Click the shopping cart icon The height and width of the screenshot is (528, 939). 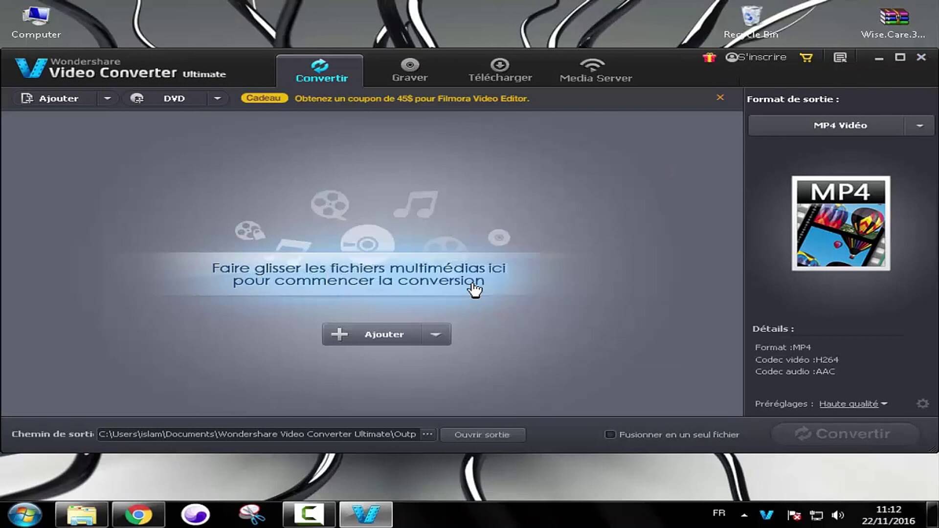[806, 57]
